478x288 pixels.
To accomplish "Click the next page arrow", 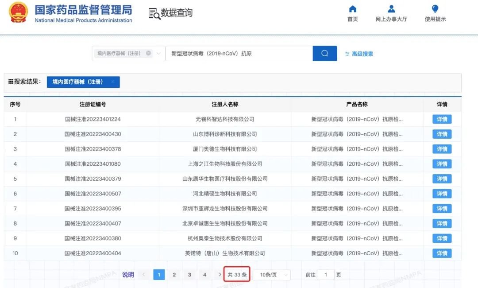I will (x=220, y=275).
